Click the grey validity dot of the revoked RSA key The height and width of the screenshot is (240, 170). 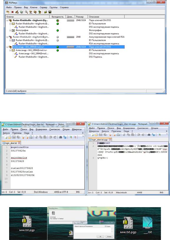57,37
